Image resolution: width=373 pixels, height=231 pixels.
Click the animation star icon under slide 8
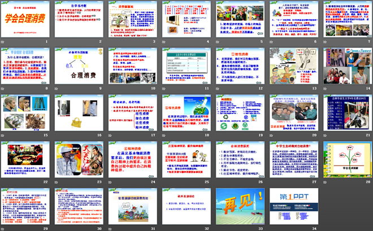[2, 88]
